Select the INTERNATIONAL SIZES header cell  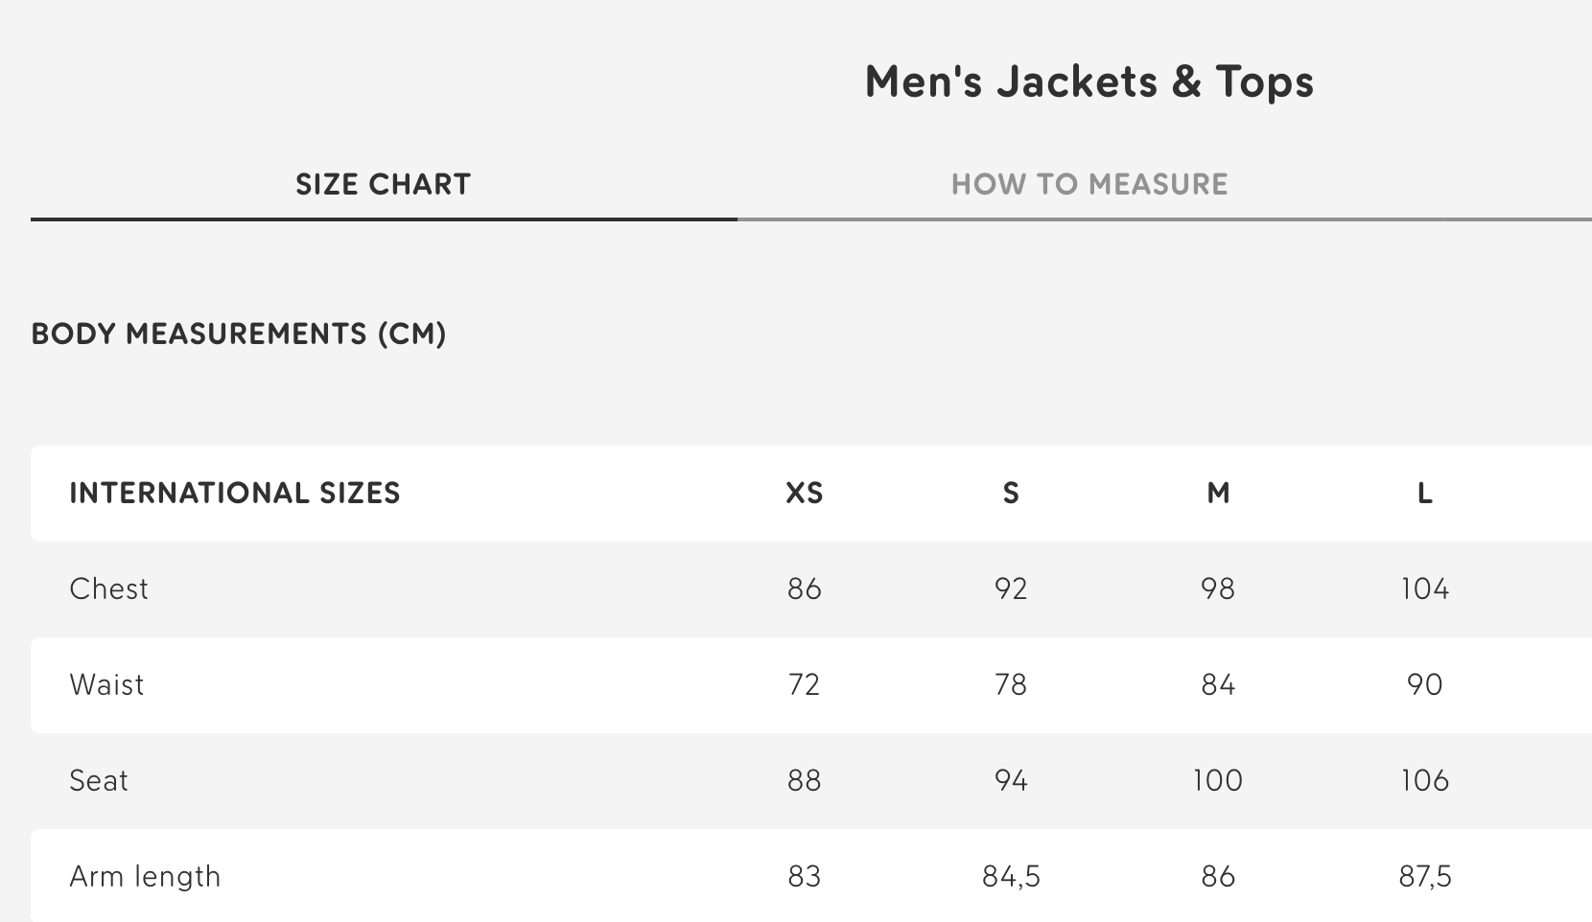pyautogui.click(x=235, y=493)
